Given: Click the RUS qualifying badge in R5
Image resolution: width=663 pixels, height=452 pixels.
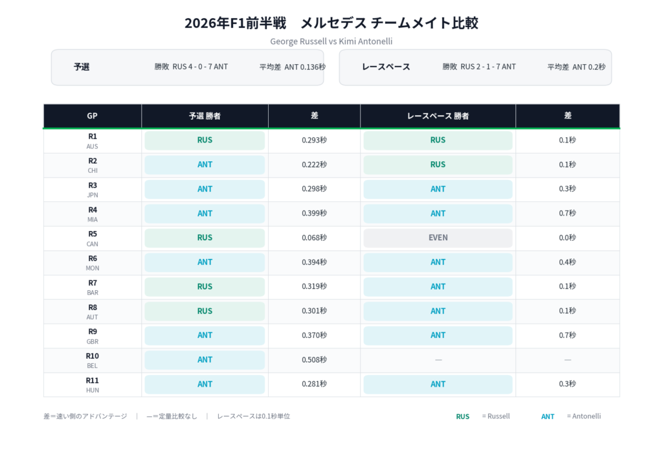Looking at the screenshot, I should tap(205, 238).
